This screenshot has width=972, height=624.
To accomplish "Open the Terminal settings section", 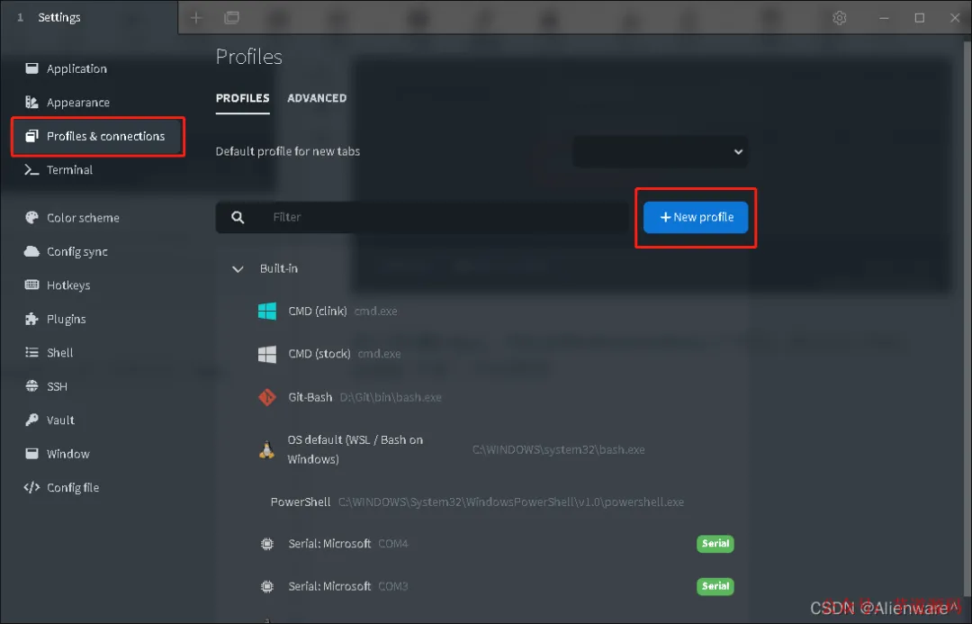I will point(69,170).
